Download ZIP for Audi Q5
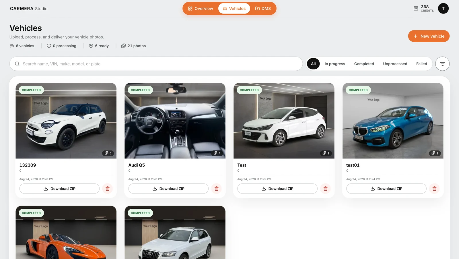The height and width of the screenshot is (259, 459). point(168,189)
